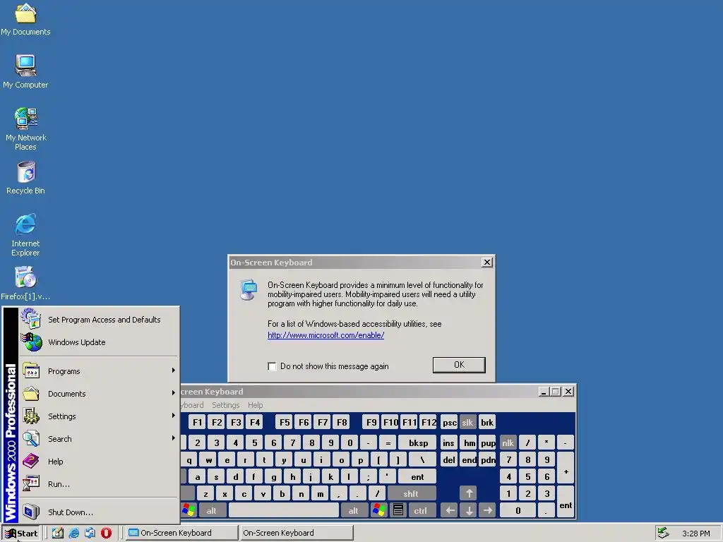Toggle the right alt key

(354, 510)
